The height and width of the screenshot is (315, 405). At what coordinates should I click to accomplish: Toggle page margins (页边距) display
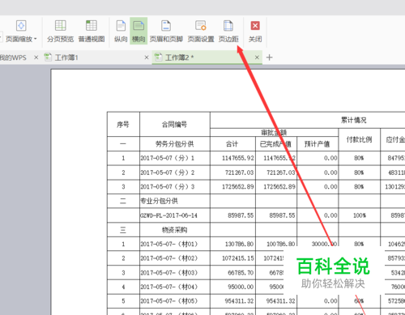click(x=228, y=31)
